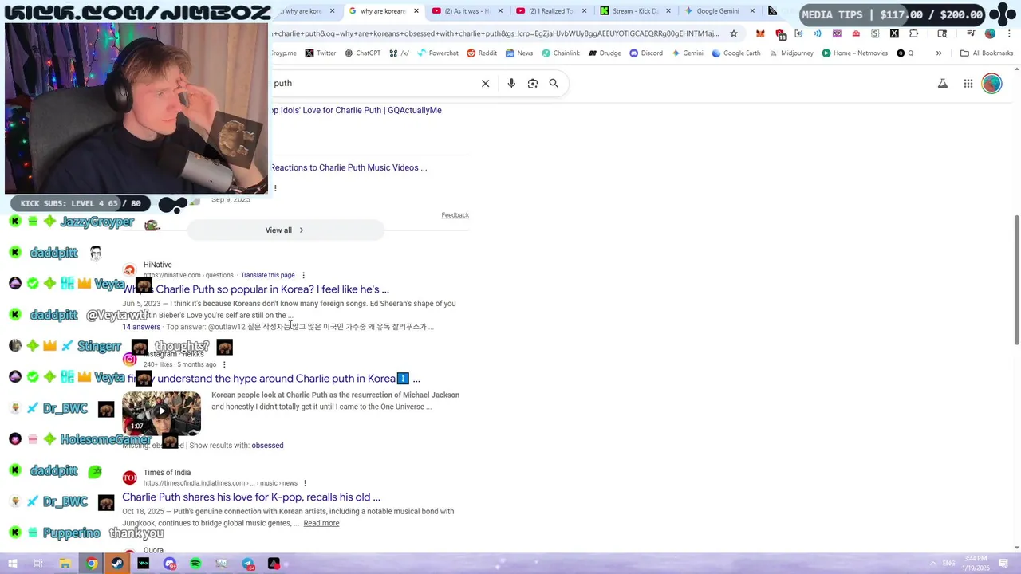Viewport: 1021px width, 574px height.
Task: Open the Chrome extensions puzzle menu
Action: (x=914, y=33)
